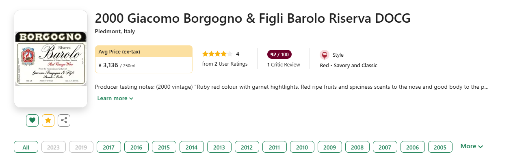Switch to the 2013 vintage

coord(219,147)
